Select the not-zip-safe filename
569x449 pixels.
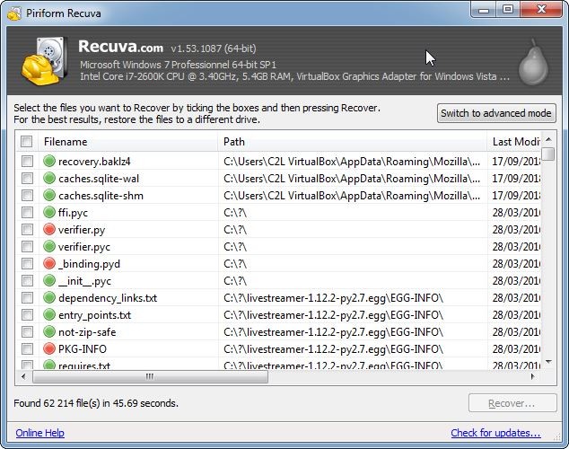click(x=87, y=332)
